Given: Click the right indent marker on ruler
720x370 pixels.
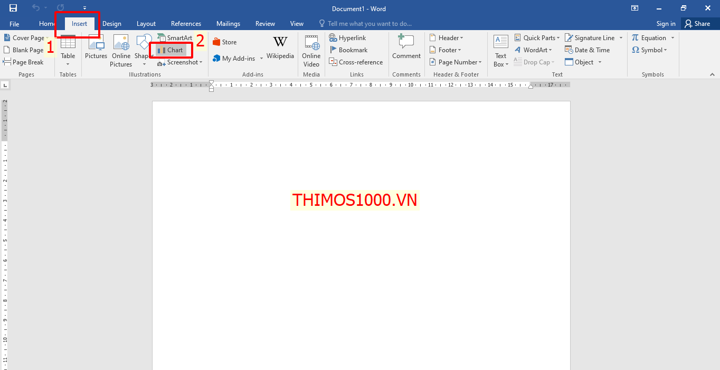Looking at the screenshot, I should click(530, 86).
